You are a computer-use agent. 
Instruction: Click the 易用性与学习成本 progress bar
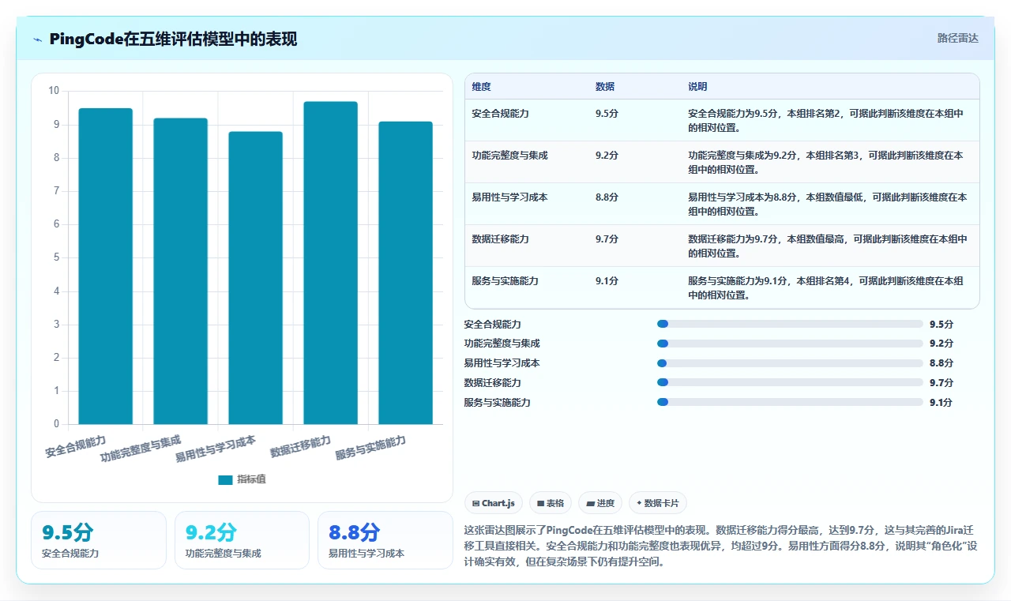[790, 363]
